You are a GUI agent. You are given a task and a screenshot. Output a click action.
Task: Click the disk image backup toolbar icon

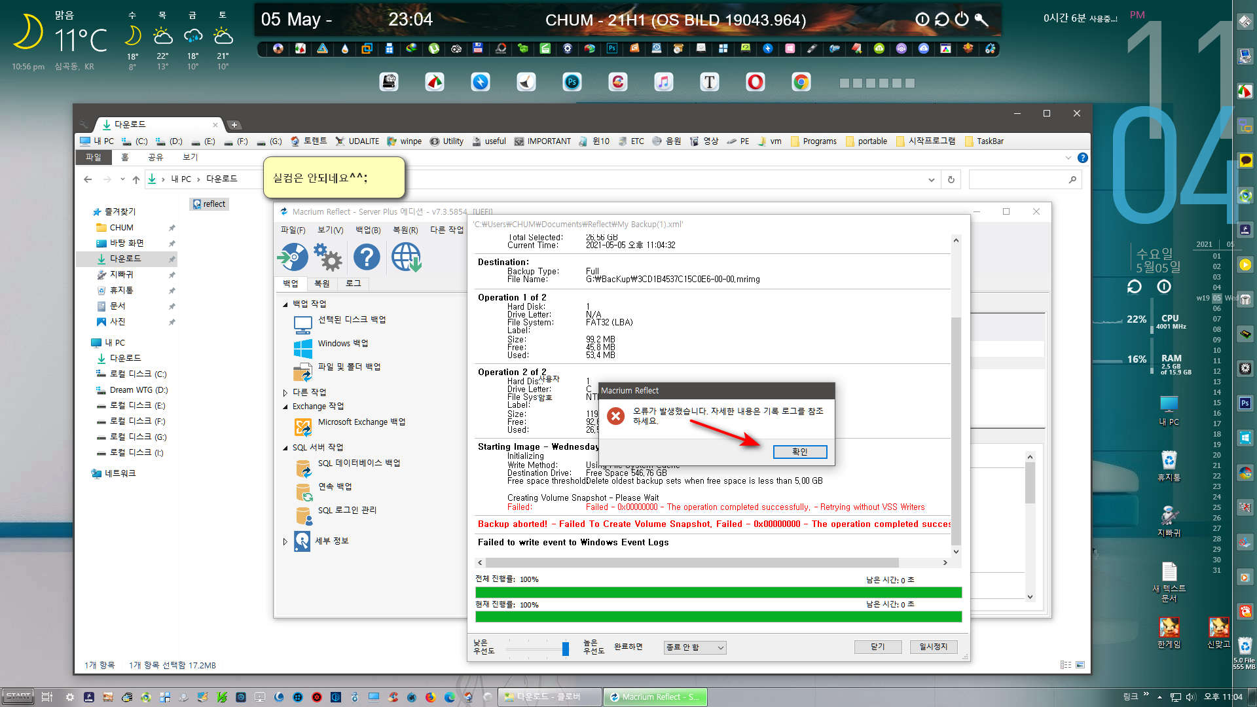(x=293, y=257)
